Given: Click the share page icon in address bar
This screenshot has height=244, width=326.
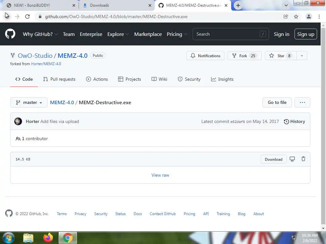Looking at the screenshot, I should [x=286, y=17].
